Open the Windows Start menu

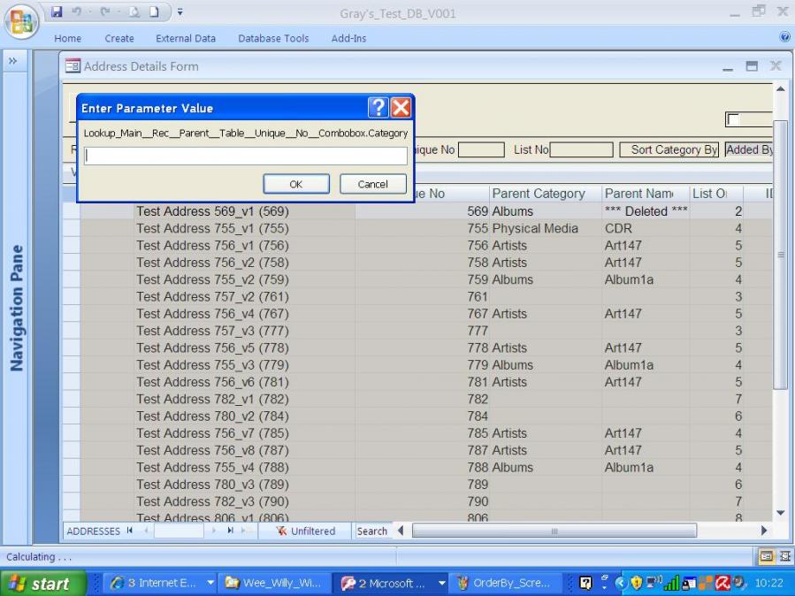coord(43,584)
